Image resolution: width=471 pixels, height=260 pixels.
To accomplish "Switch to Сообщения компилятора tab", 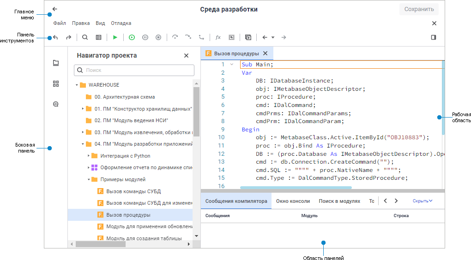I will (x=236, y=201).
